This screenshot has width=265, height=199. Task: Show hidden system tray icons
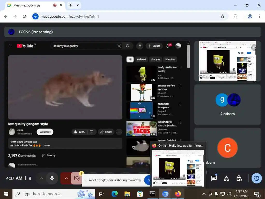click(204, 194)
